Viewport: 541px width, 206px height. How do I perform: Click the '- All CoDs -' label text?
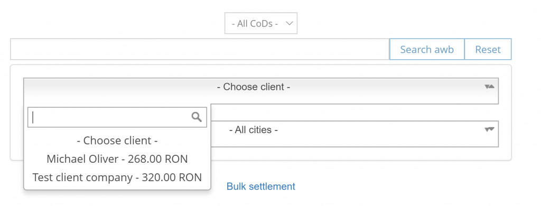coord(255,24)
